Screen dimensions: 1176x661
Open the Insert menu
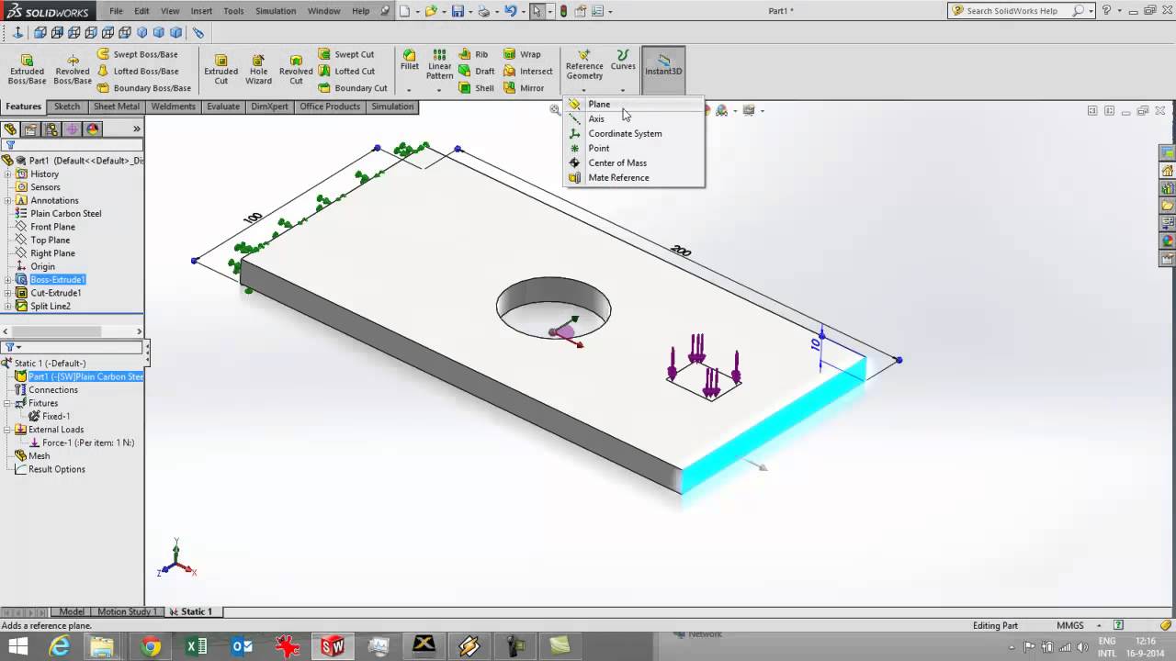coord(201,11)
